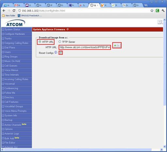
Task: Open Incoming Calling Rules
Action: click(x=17, y=79)
